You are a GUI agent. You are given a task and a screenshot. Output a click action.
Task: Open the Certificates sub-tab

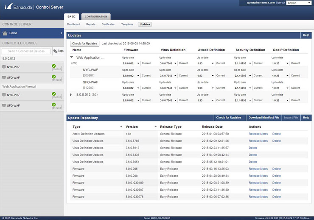tap(108, 25)
